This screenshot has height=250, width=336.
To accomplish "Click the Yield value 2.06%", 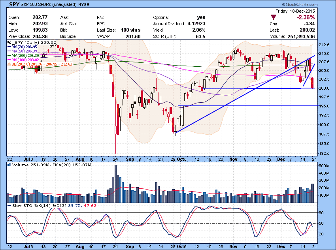I will point(199,30).
